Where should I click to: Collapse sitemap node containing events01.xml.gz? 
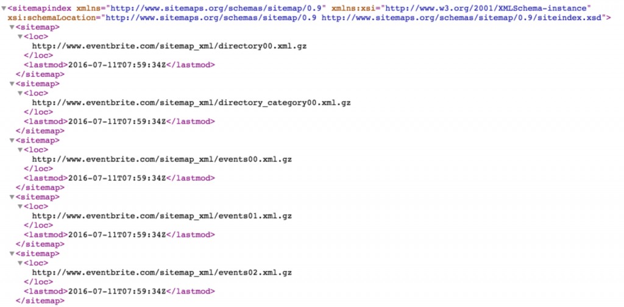(12, 197)
